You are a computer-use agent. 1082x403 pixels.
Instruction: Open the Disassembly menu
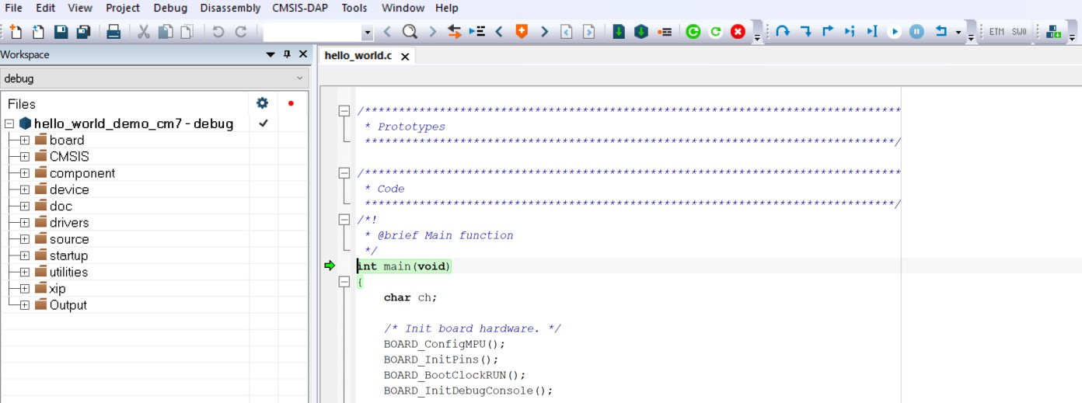point(230,8)
